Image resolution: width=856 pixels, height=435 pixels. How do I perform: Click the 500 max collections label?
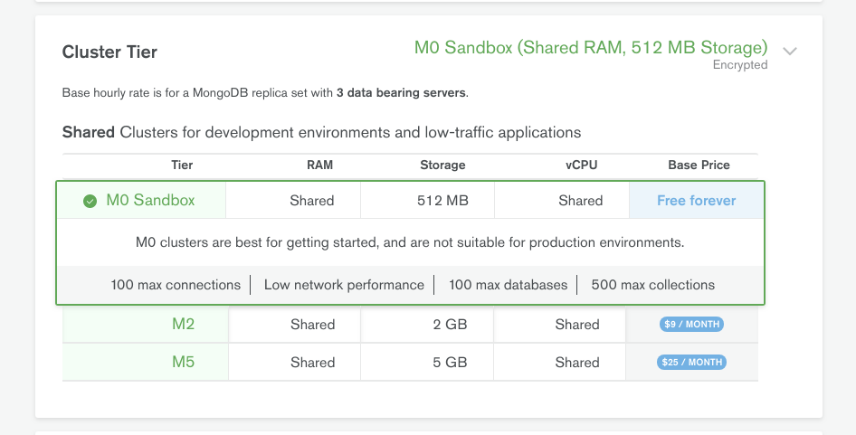click(x=652, y=285)
